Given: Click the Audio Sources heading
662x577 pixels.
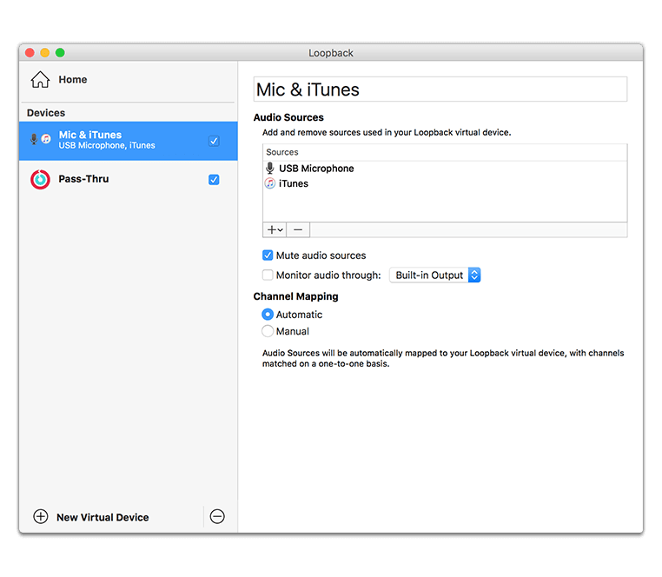Looking at the screenshot, I should click(x=288, y=117).
